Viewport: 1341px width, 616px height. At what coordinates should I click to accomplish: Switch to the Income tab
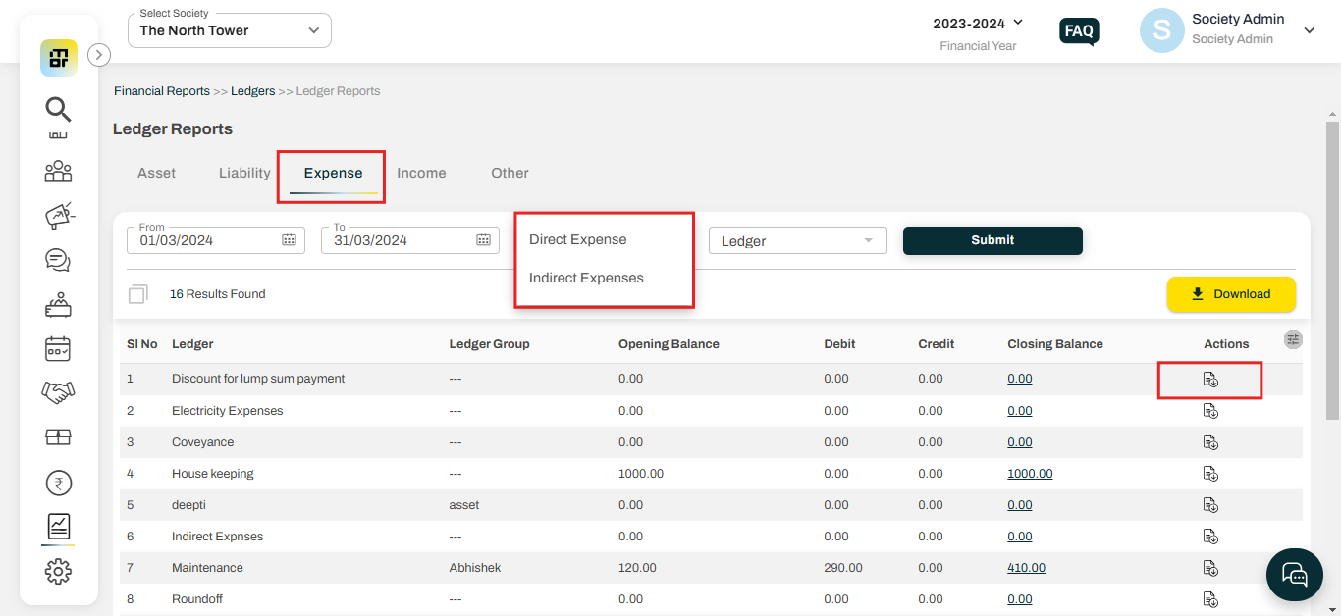pyautogui.click(x=421, y=173)
